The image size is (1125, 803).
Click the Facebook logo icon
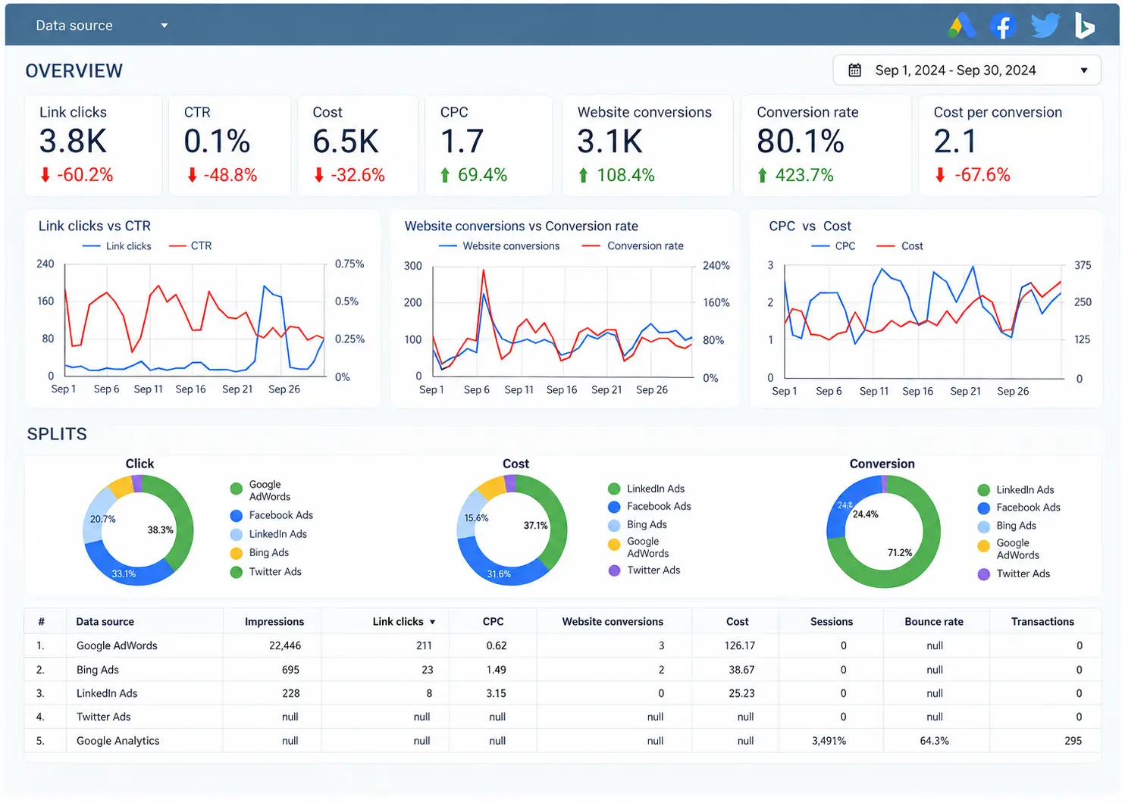[x=1003, y=26]
